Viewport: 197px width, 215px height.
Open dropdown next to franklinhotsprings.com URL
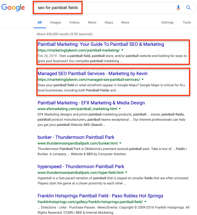point(145,202)
